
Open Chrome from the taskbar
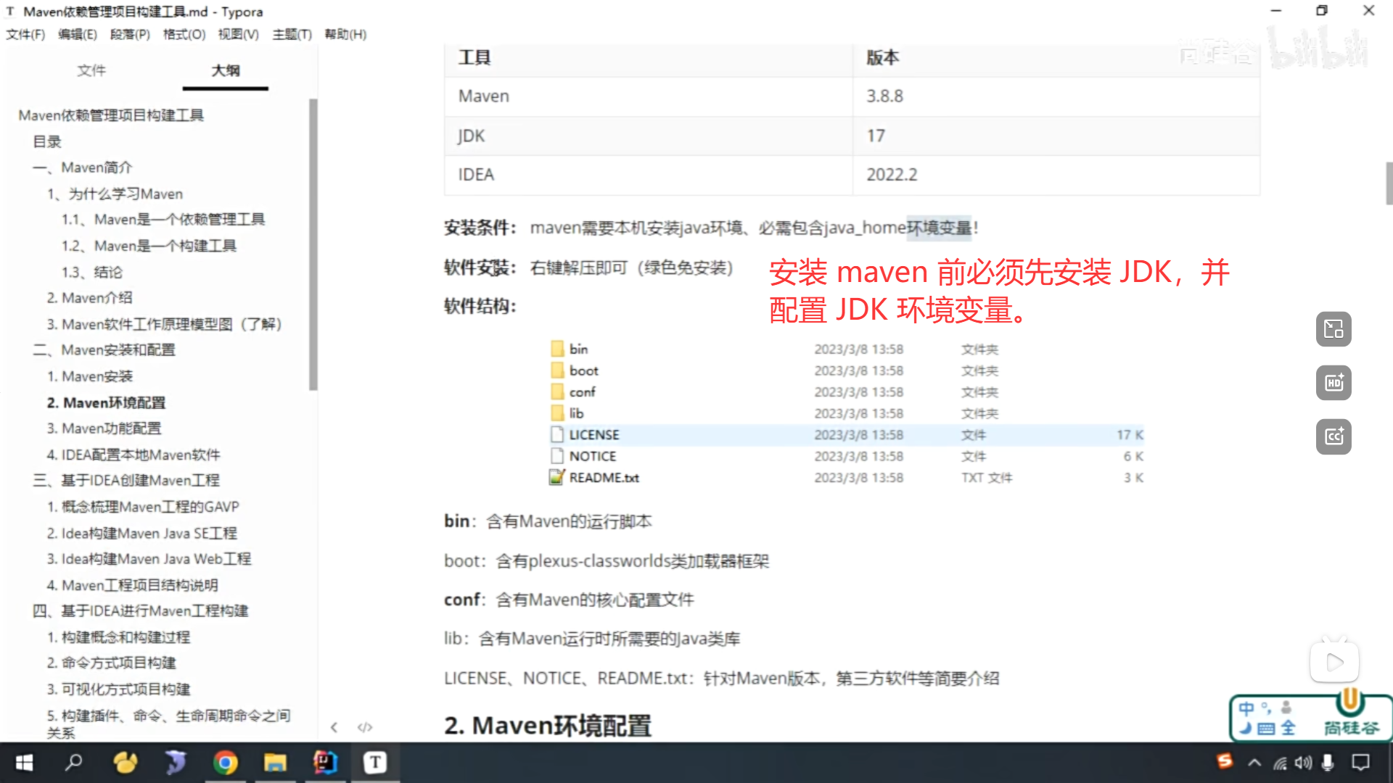click(x=225, y=763)
